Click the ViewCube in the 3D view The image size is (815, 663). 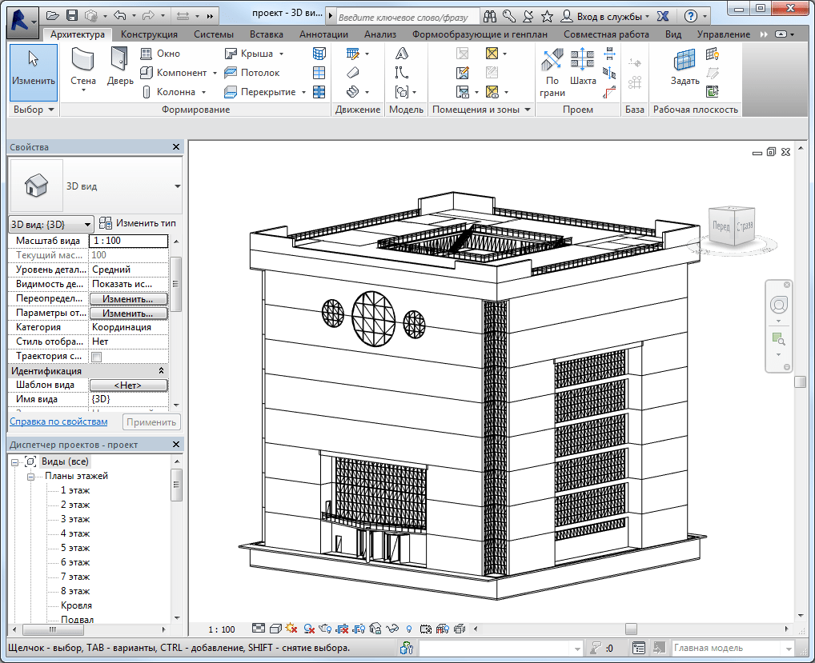733,226
